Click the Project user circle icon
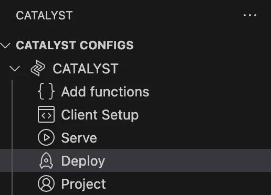The image size is (271, 195). (x=46, y=183)
